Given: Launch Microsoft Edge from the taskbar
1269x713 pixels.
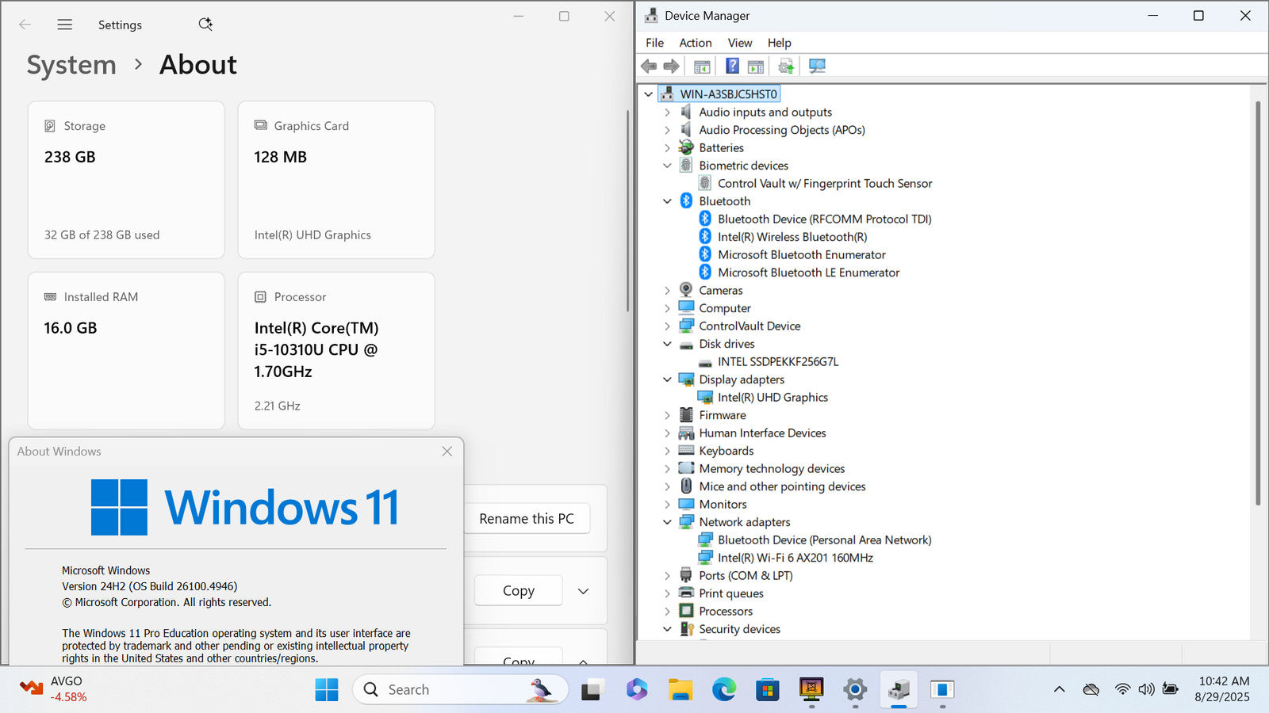Looking at the screenshot, I should (x=723, y=689).
